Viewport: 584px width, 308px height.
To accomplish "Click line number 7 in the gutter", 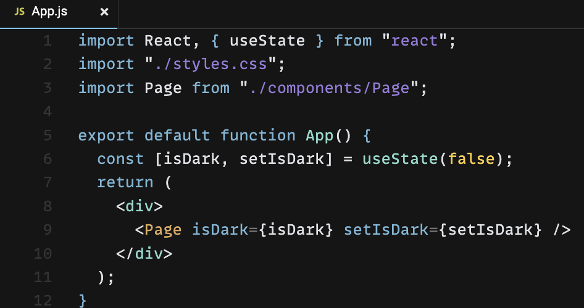I will click(x=48, y=182).
